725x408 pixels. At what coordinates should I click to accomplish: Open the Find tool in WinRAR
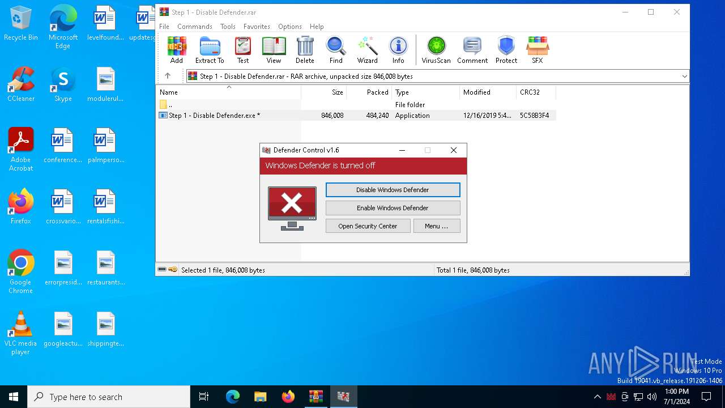click(x=336, y=50)
